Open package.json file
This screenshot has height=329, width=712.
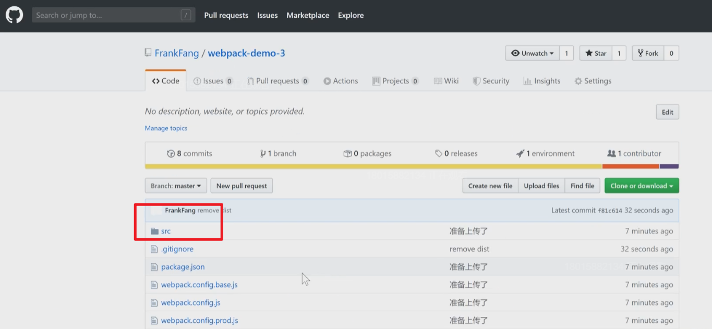click(183, 267)
